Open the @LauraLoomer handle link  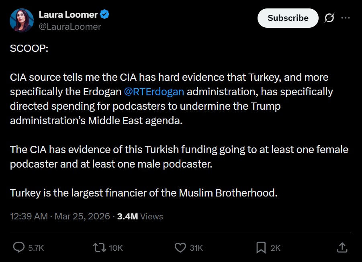pyautogui.click(x=70, y=27)
